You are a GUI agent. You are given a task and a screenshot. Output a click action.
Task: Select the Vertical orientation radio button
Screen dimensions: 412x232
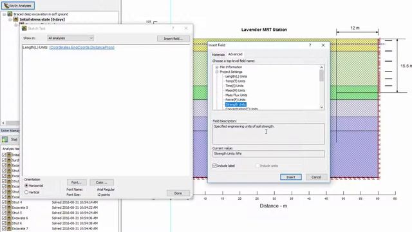(26, 192)
